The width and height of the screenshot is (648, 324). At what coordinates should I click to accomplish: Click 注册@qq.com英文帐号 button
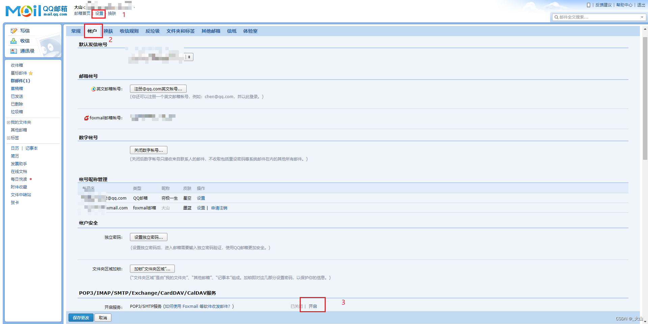(x=158, y=89)
